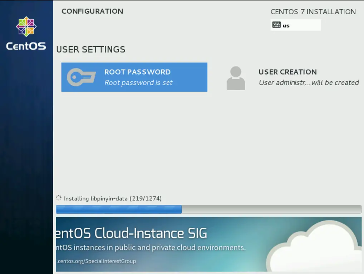Select the 'us' keyboard layout indicator

click(x=295, y=25)
